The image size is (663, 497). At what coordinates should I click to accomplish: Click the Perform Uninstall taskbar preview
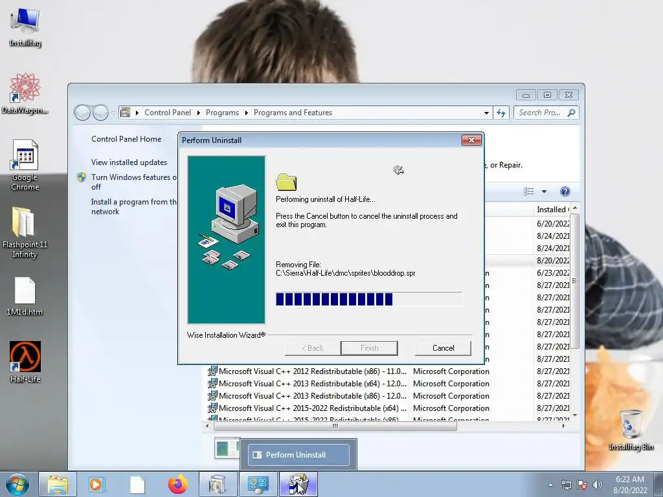[298, 455]
